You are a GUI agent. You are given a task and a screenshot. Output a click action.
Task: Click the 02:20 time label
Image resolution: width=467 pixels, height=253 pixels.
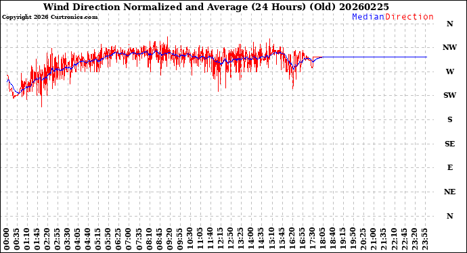click(47, 239)
